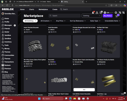The height and width of the screenshot is (101, 127).
Task: Focus the browser address bar
Action: [x=59, y=5]
